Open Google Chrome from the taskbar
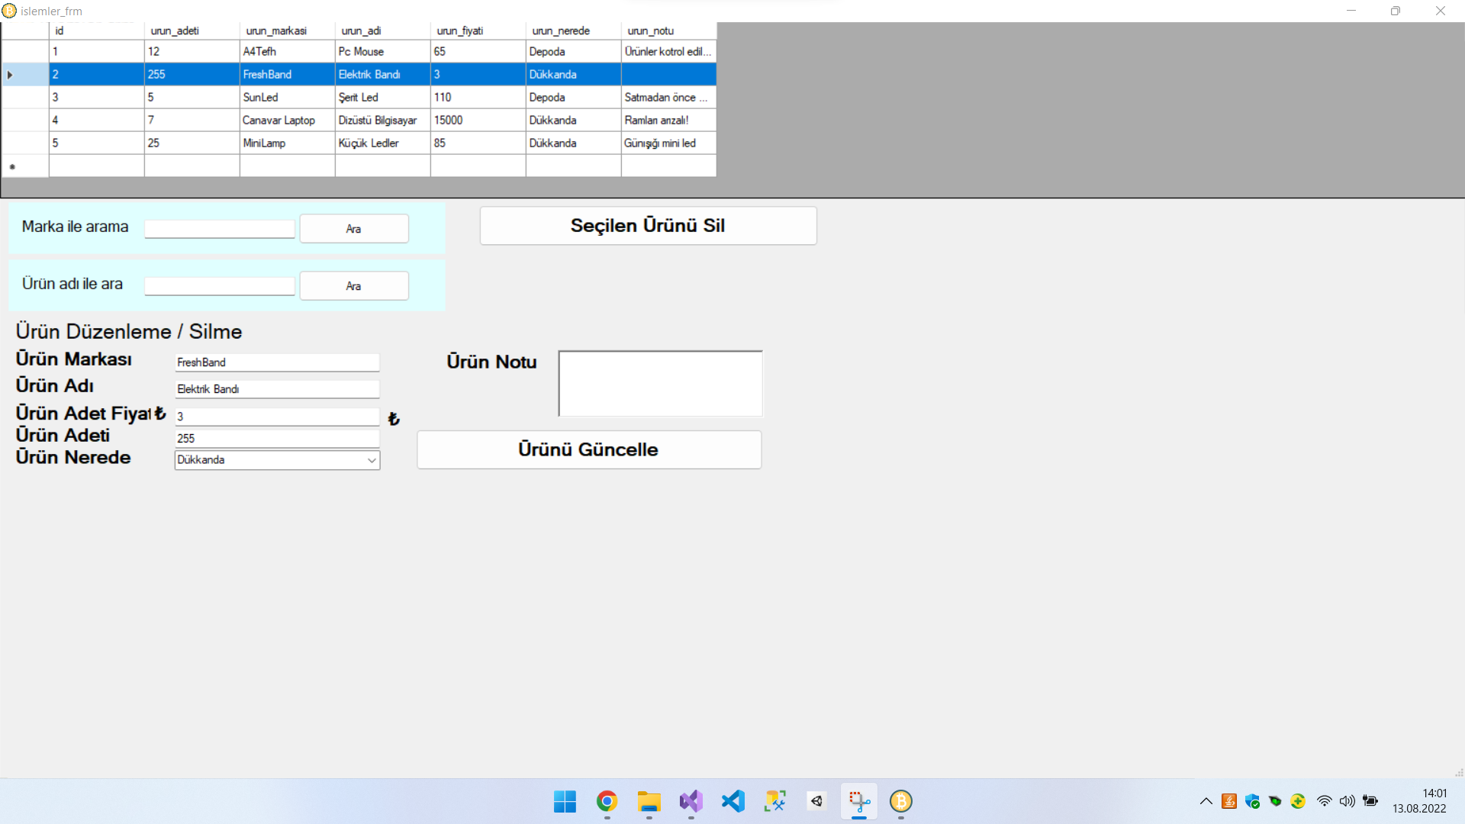Image resolution: width=1465 pixels, height=824 pixels. (607, 801)
